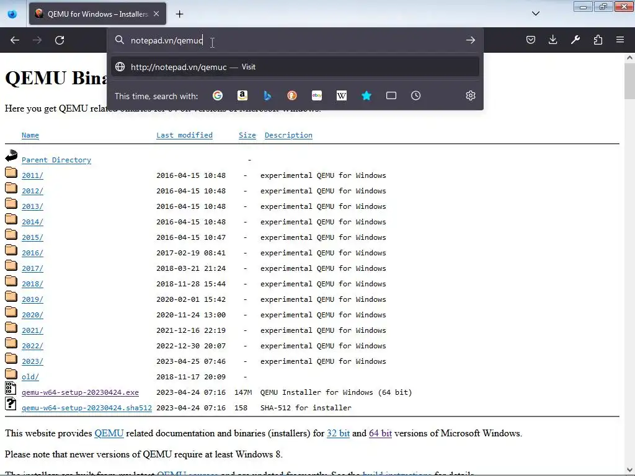The width and height of the screenshot is (635, 476).
Task: Sort listing by Last modified
Action: pyautogui.click(x=184, y=135)
